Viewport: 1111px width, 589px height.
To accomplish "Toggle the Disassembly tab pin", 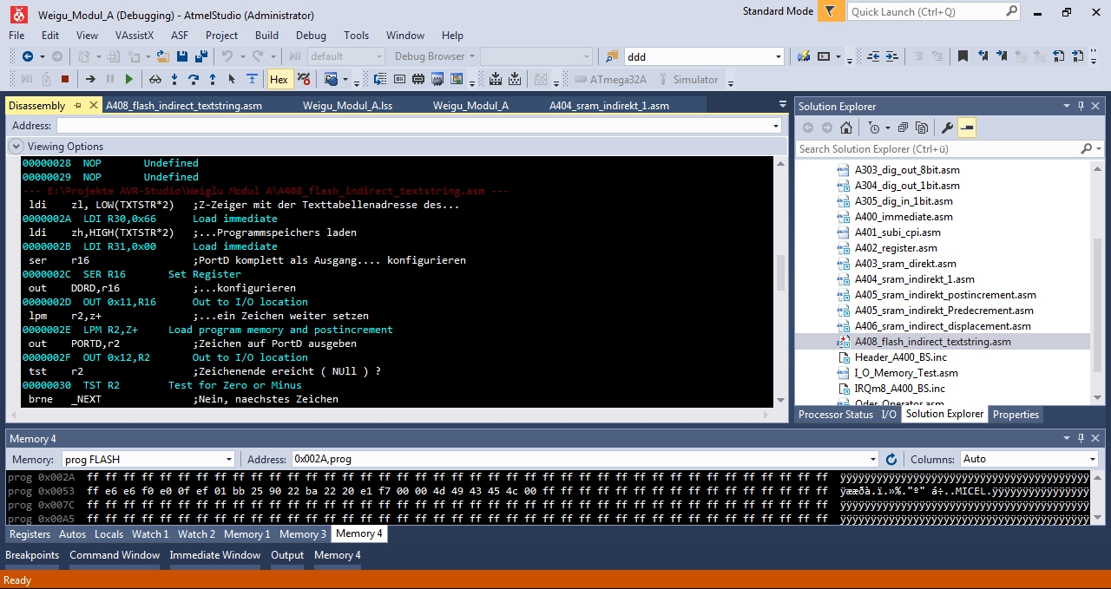I will pyautogui.click(x=77, y=105).
